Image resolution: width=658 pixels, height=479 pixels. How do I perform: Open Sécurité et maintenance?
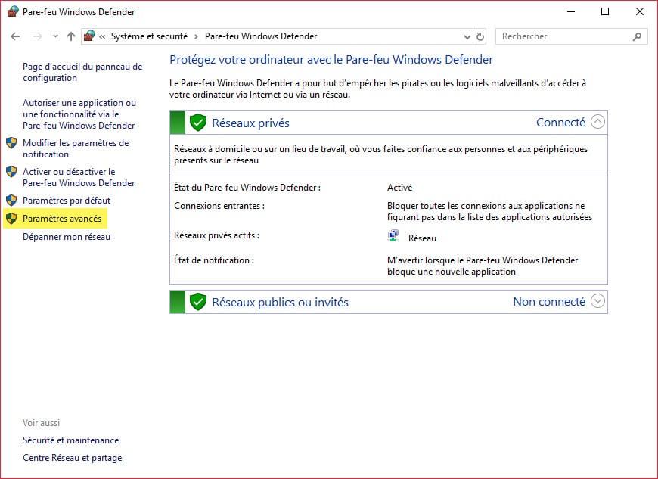click(x=71, y=440)
